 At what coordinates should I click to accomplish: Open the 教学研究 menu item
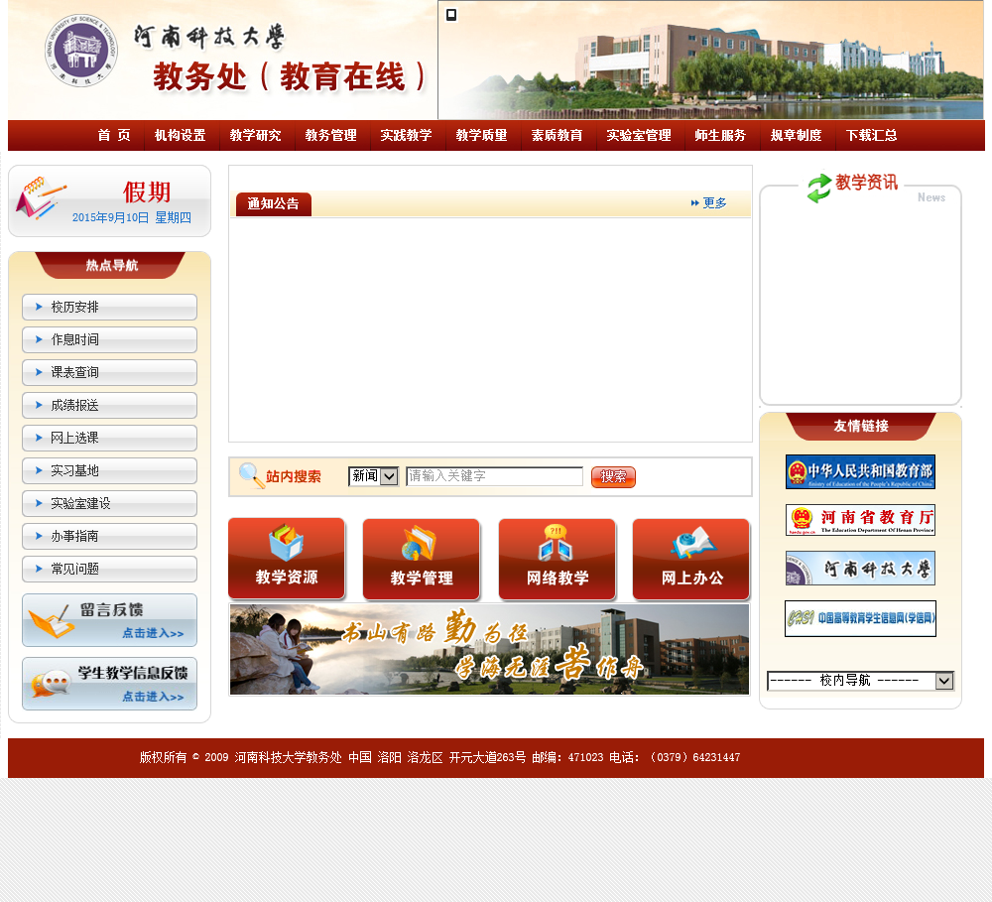(x=256, y=136)
